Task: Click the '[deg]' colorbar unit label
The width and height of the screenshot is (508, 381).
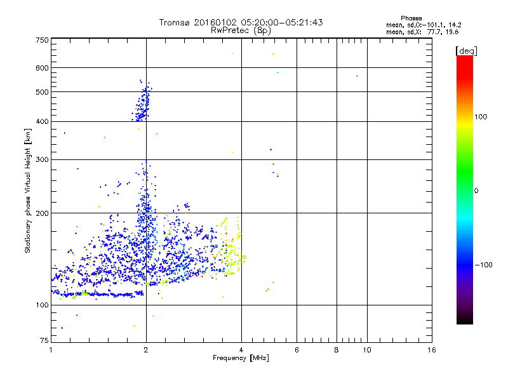Action: tap(466, 51)
